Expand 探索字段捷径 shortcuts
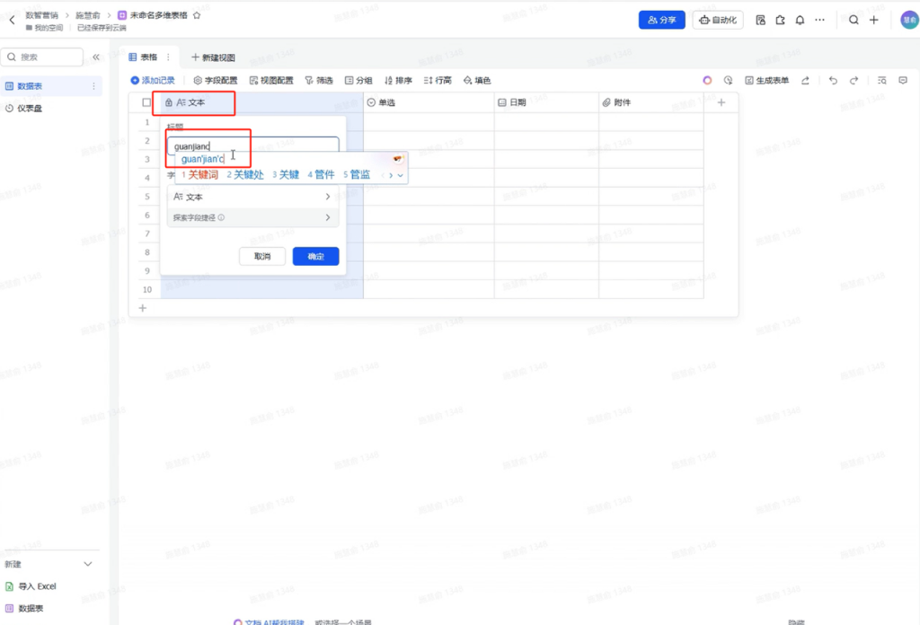920x625 pixels. tap(252, 217)
